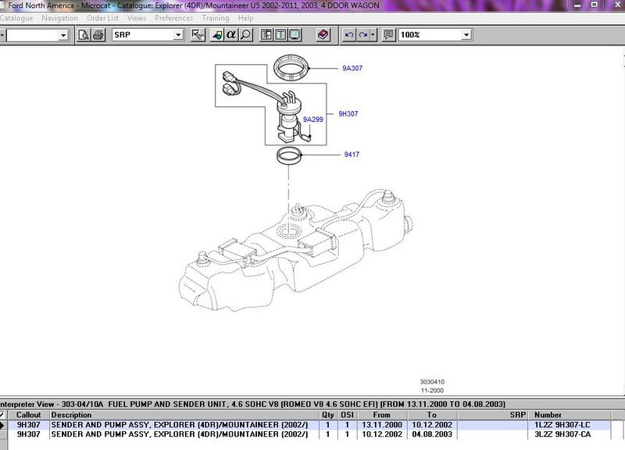Click the From date 10.12.2002 cell
This screenshot has width=625, height=450.
(x=382, y=434)
